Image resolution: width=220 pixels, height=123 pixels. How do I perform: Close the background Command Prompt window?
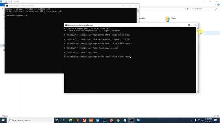[136, 6]
